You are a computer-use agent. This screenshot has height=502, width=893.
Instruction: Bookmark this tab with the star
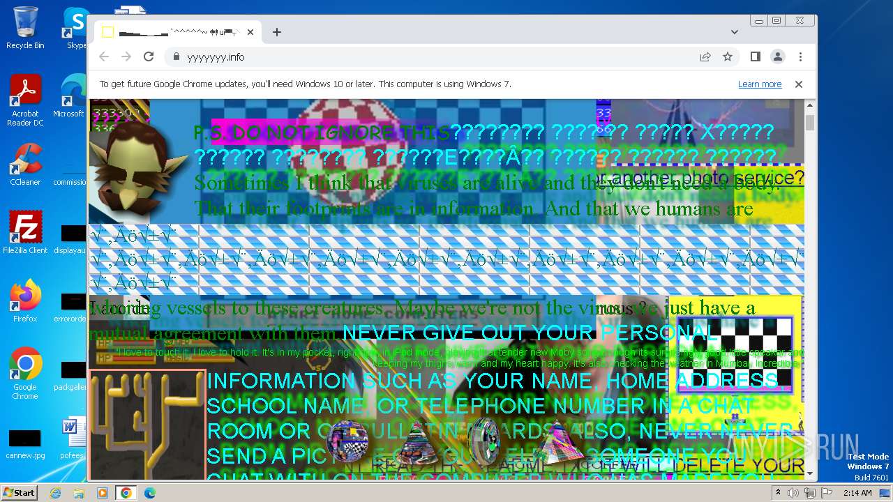pos(728,56)
